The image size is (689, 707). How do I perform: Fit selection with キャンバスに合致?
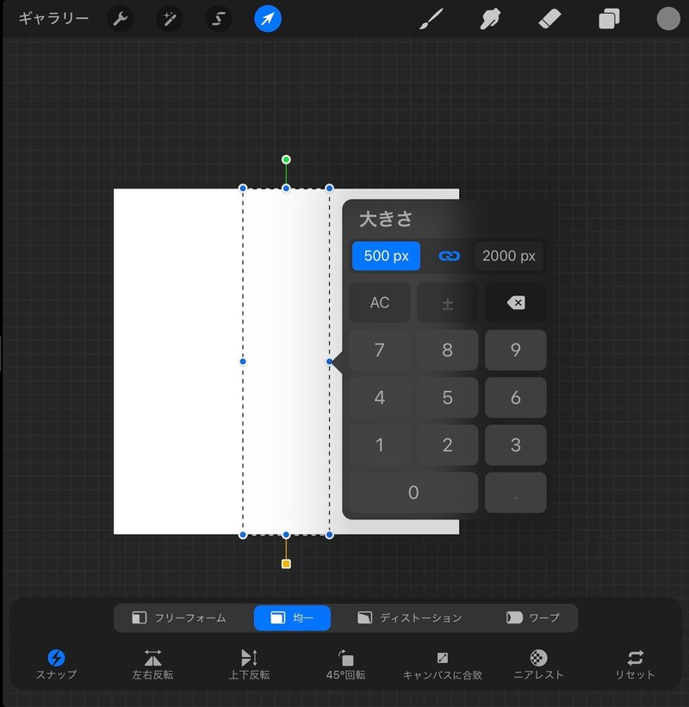(x=443, y=664)
